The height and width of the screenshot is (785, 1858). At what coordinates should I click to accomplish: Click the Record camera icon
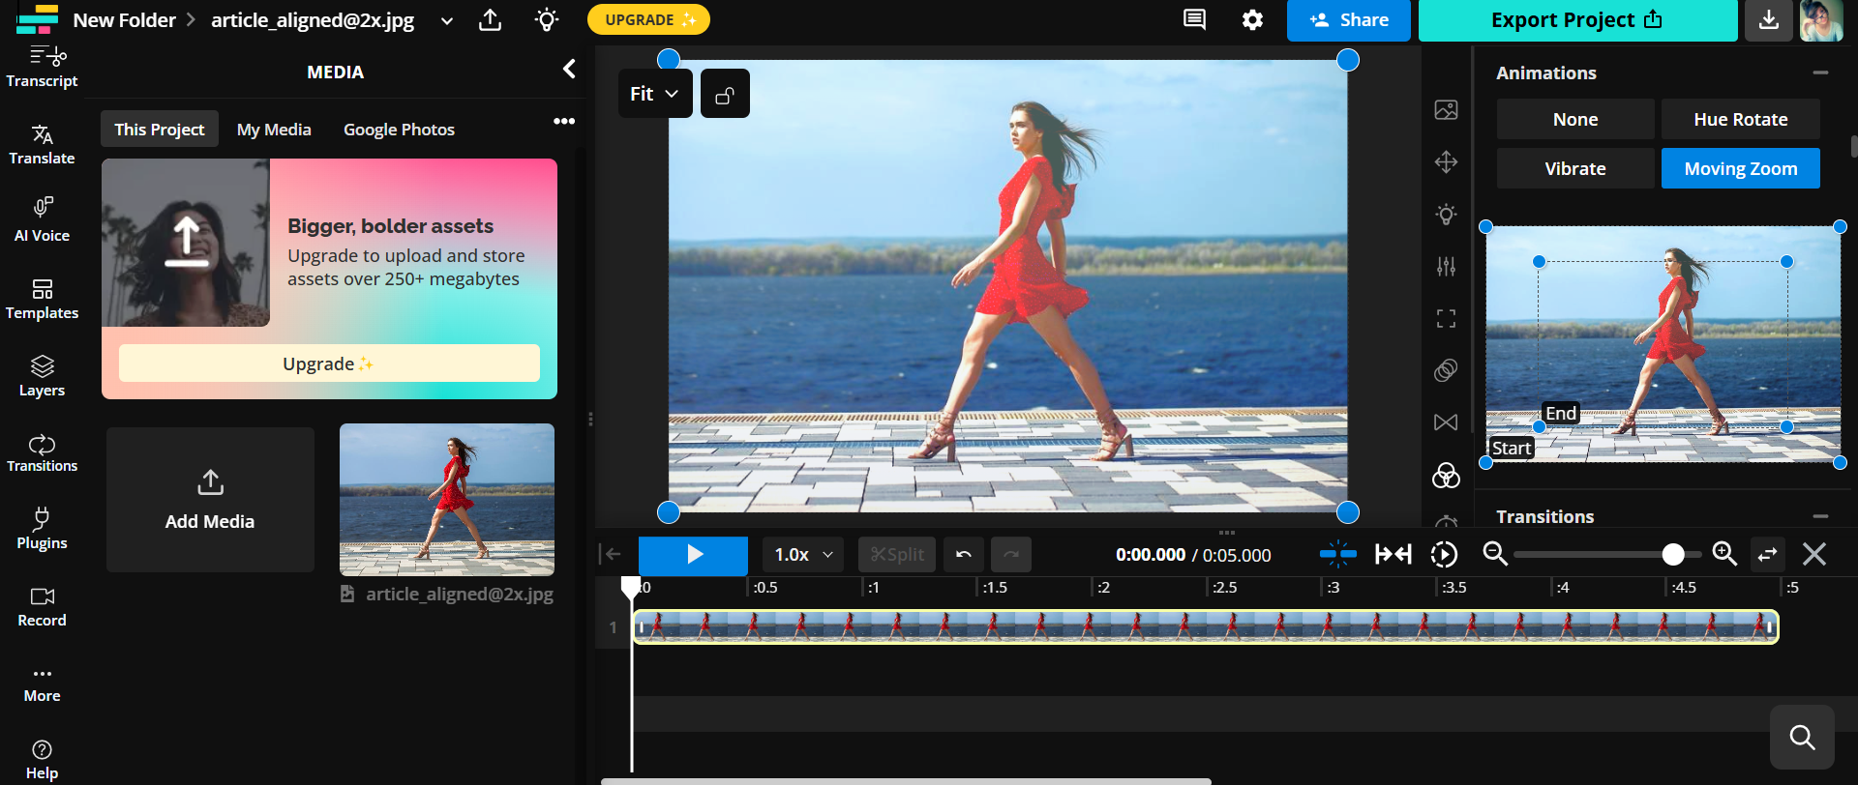pyautogui.click(x=42, y=596)
